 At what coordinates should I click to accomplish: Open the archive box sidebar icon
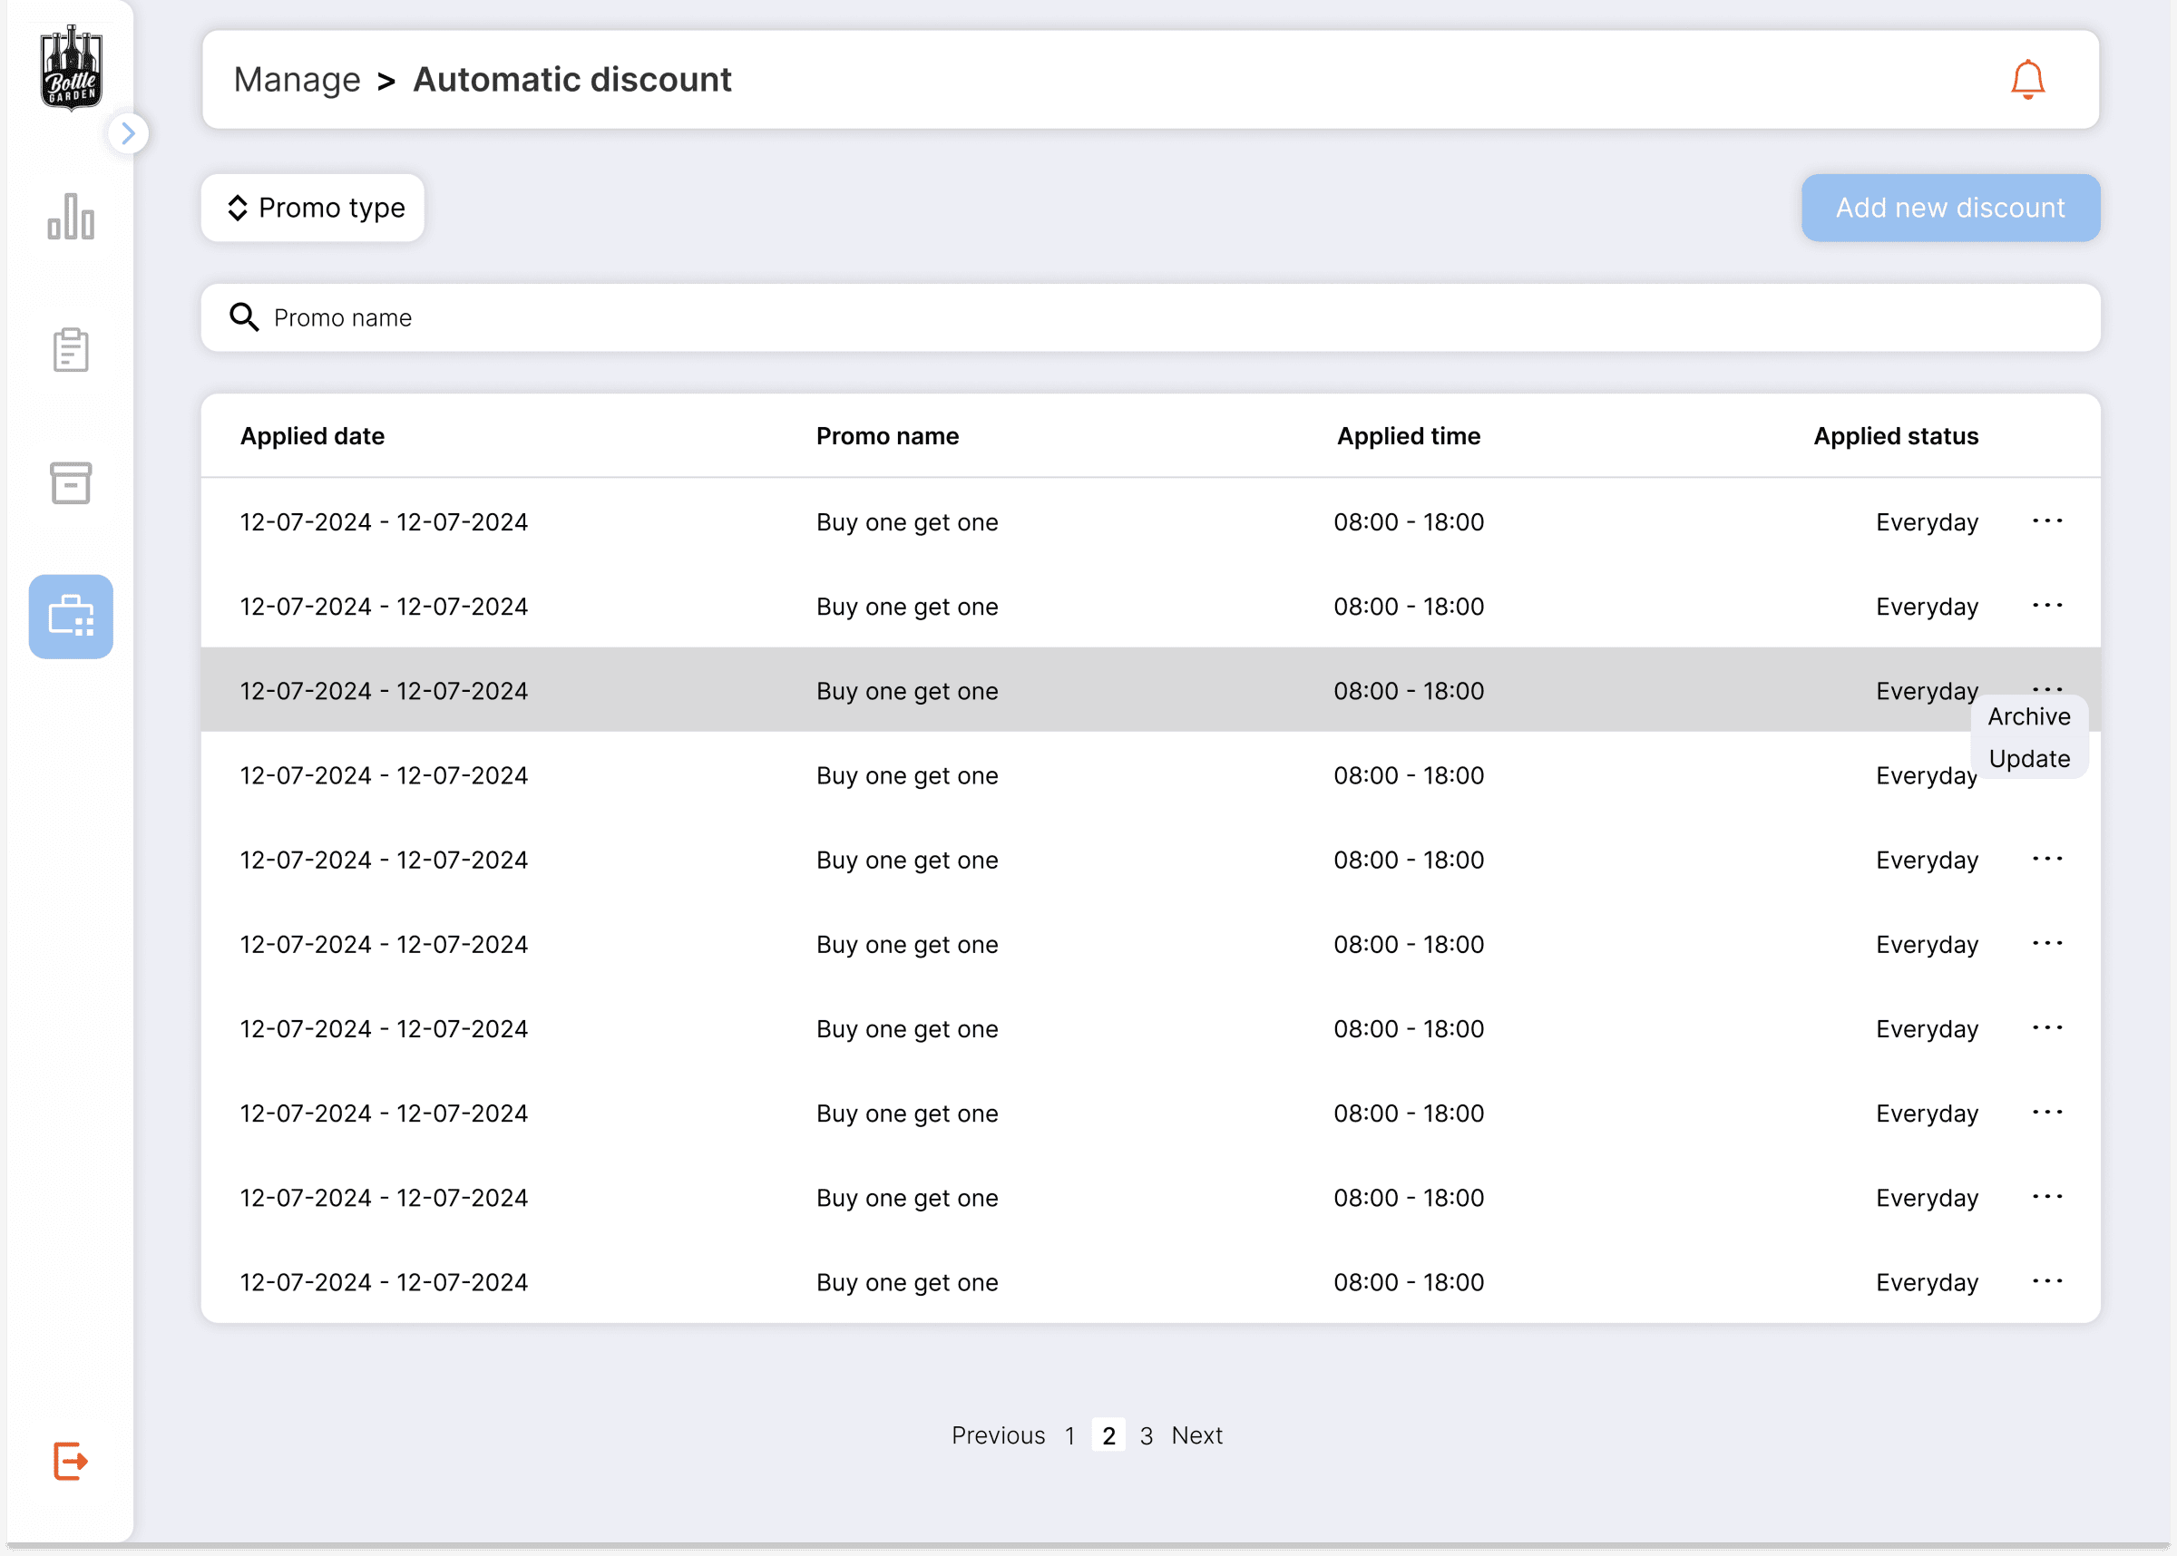71,483
